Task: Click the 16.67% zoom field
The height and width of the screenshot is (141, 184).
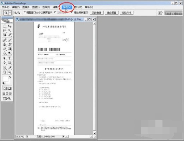Action: tap(20, 137)
